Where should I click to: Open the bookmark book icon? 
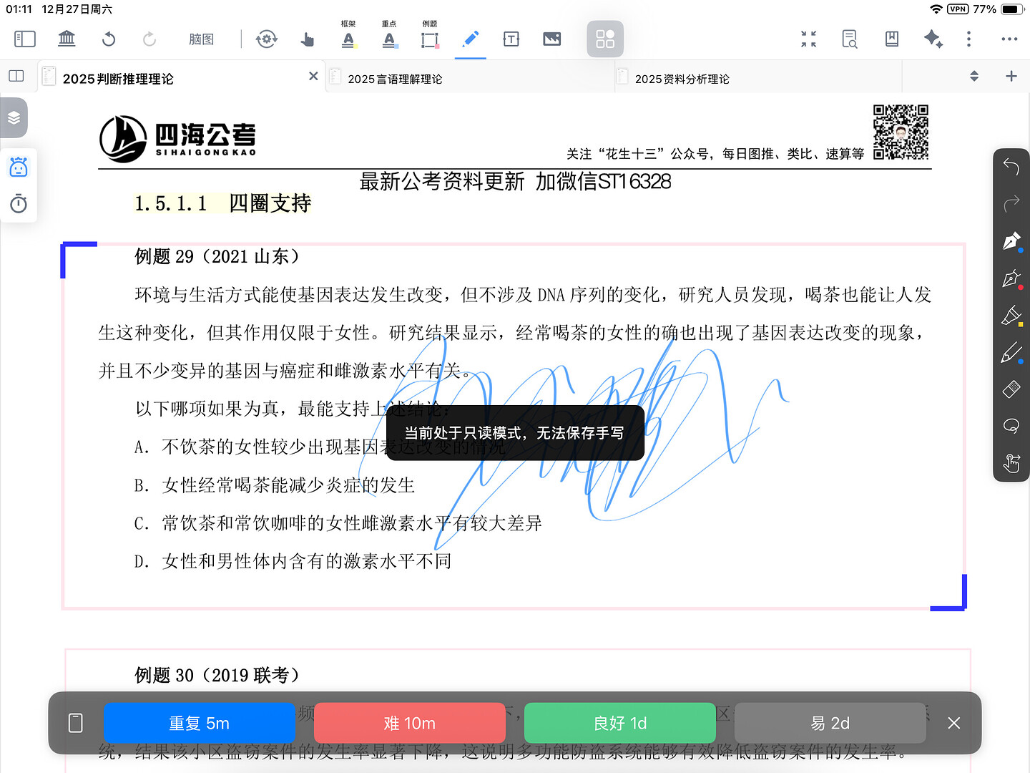(x=891, y=39)
